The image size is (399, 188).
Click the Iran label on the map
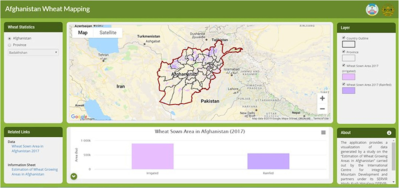[121, 86]
